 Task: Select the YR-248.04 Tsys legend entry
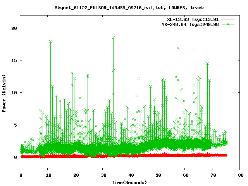[x=188, y=24]
